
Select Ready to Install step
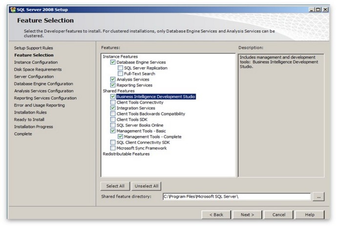[x=29, y=119]
